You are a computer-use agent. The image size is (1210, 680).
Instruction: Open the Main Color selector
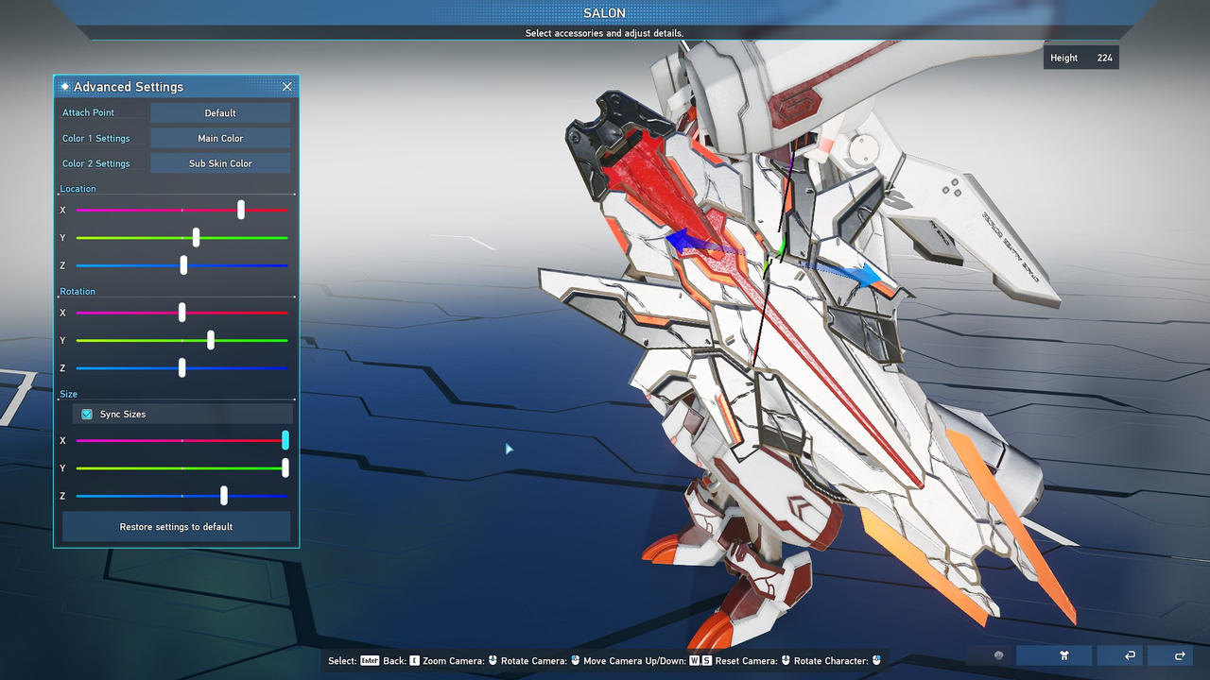219,137
